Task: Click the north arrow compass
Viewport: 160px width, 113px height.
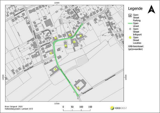Action: (152, 9)
